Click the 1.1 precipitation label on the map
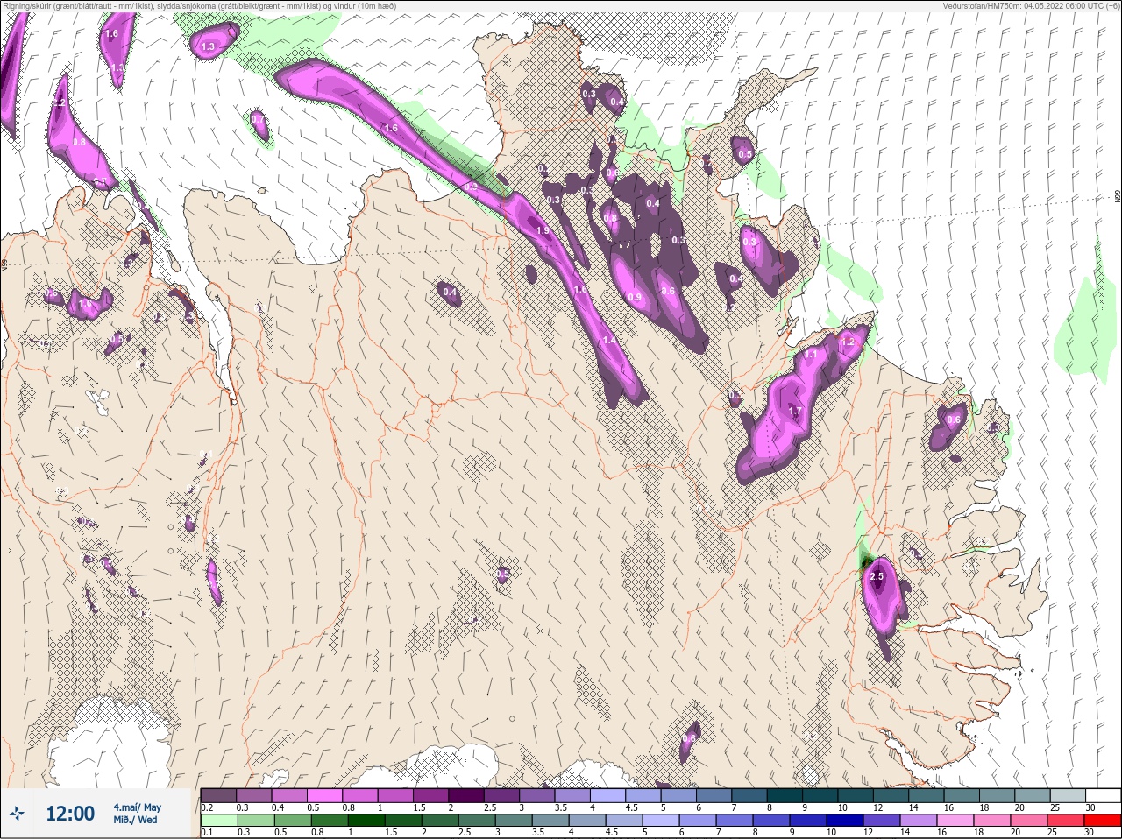The image size is (1122, 839). [x=811, y=355]
